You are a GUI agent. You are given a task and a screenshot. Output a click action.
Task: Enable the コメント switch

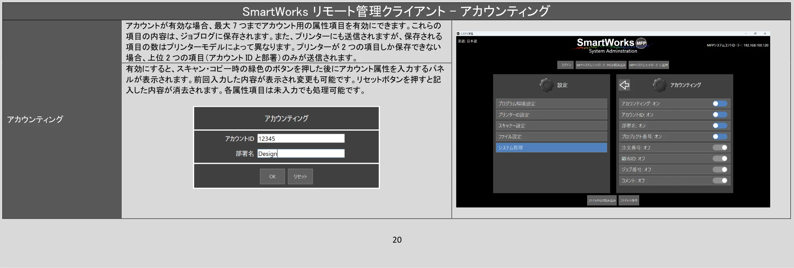click(x=720, y=181)
